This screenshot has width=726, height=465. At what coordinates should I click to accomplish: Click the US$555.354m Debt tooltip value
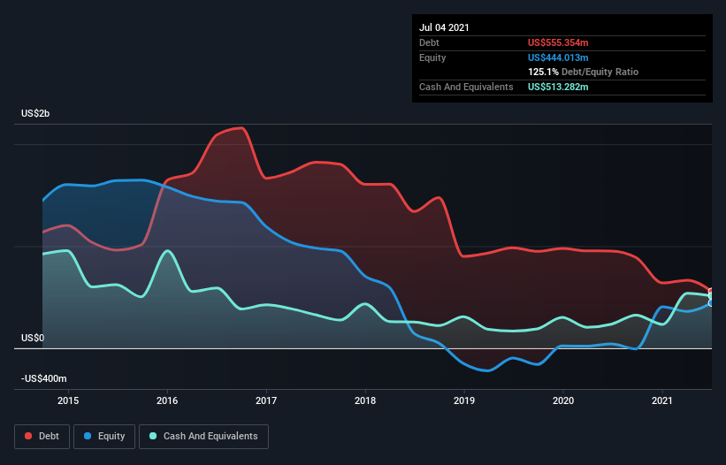558,42
